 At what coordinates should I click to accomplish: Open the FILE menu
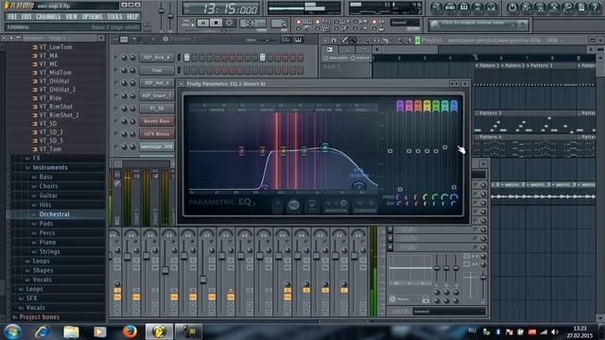[x=12, y=17]
